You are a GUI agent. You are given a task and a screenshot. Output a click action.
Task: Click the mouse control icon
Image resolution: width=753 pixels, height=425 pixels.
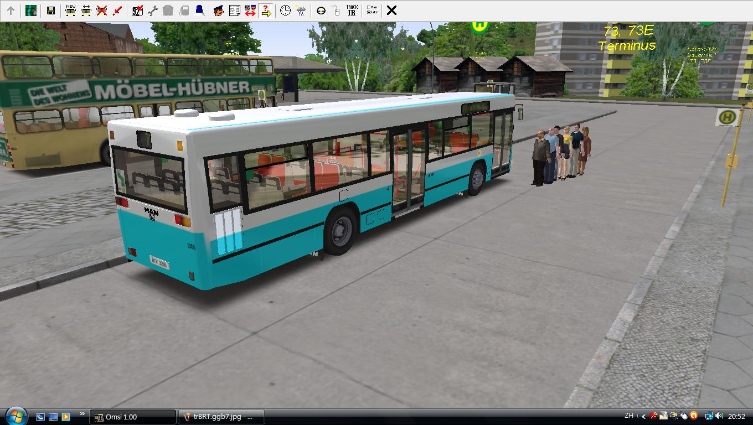[336, 11]
